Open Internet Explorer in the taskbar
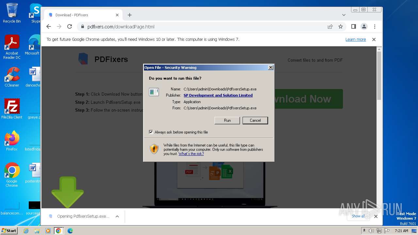This screenshot has height=235, width=418. pos(26,231)
